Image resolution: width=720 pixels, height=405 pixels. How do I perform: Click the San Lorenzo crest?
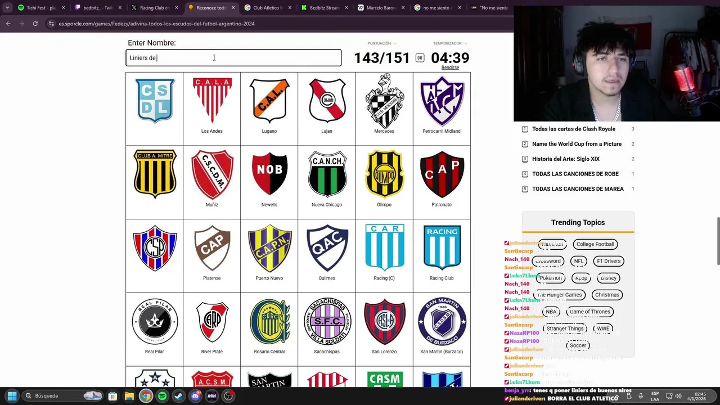pos(384,321)
